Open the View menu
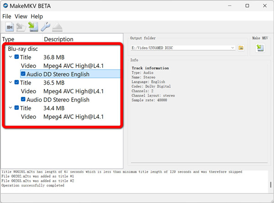 click(21, 16)
